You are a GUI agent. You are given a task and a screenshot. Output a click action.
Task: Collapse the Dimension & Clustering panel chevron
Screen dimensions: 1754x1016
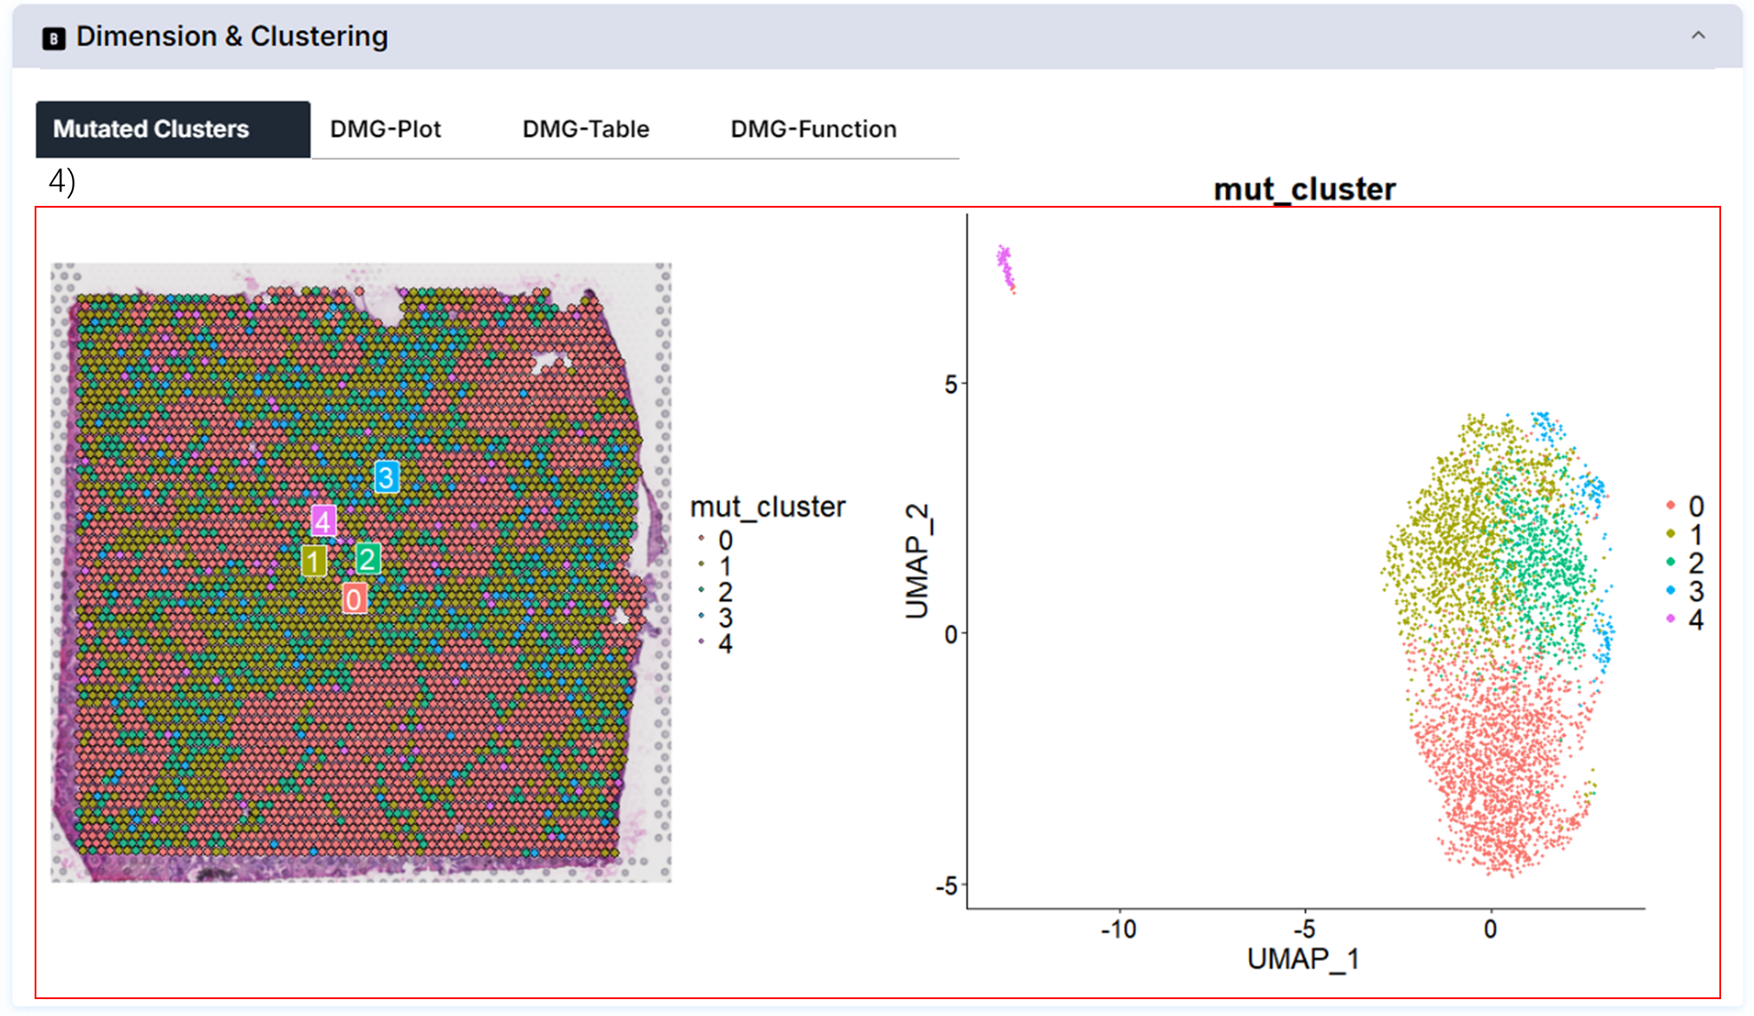1697,35
